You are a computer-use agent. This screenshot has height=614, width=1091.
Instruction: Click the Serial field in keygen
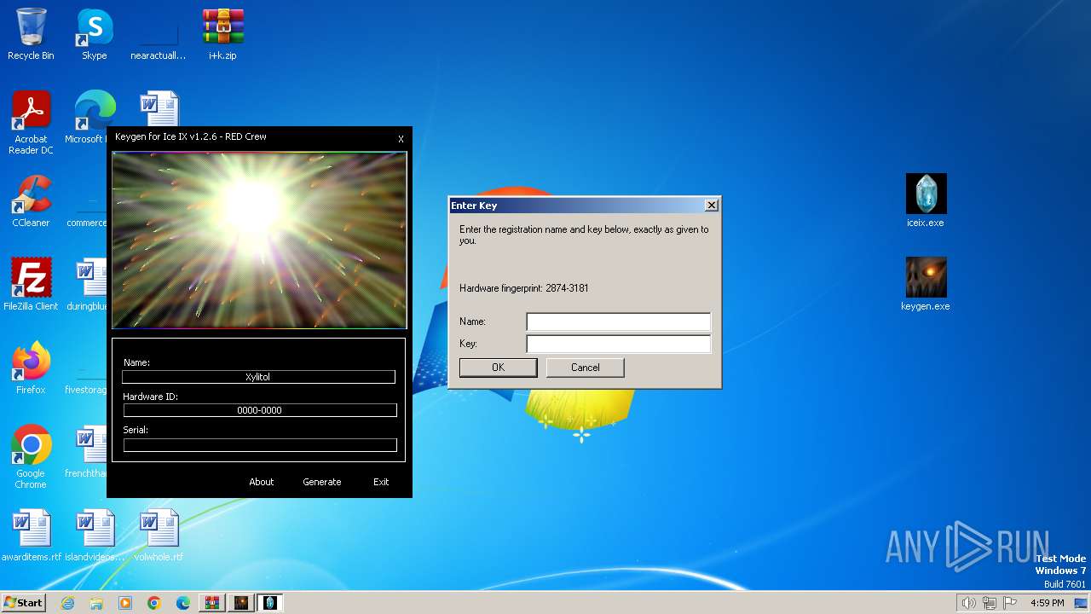click(260, 445)
